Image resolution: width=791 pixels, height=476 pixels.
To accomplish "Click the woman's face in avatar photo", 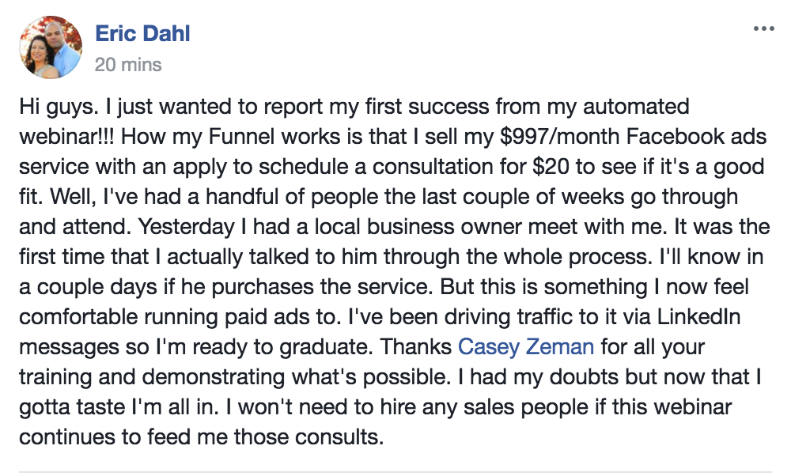I will click(x=39, y=51).
